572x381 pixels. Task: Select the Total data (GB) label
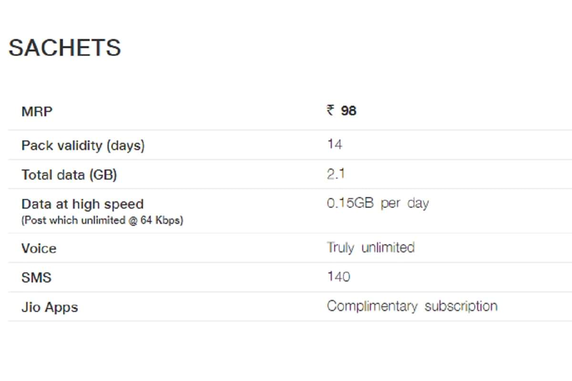pos(69,175)
